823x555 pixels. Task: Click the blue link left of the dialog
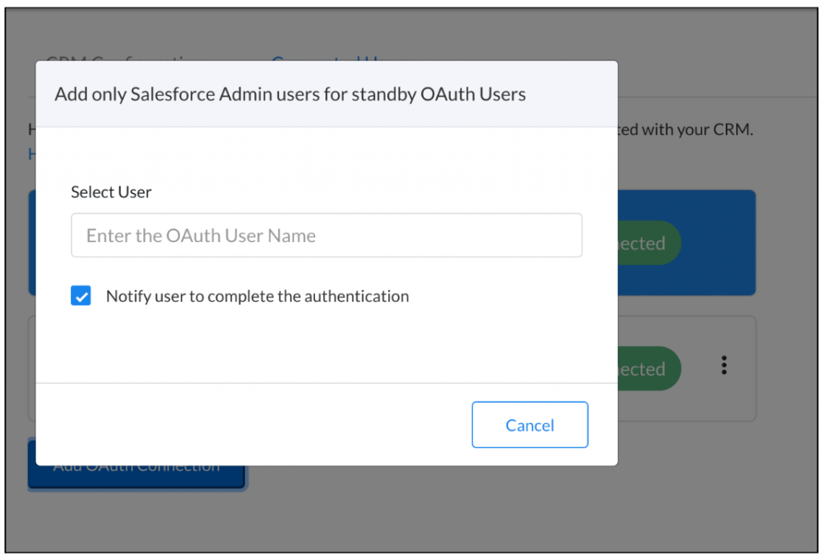click(32, 154)
